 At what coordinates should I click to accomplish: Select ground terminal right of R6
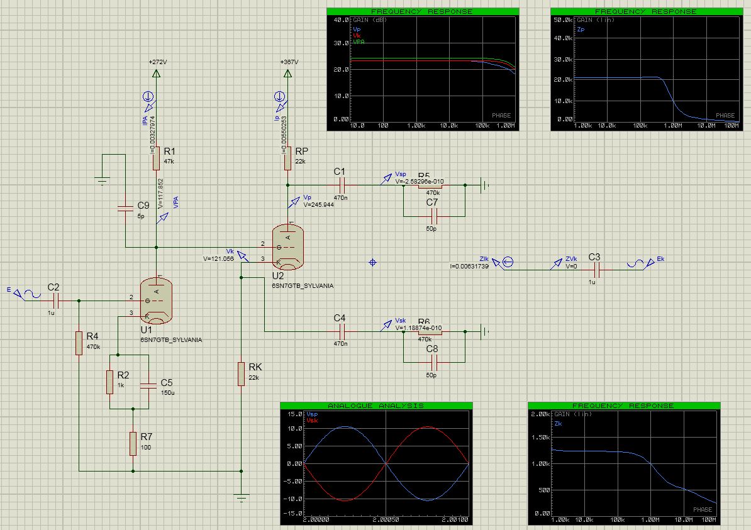tap(485, 331)
